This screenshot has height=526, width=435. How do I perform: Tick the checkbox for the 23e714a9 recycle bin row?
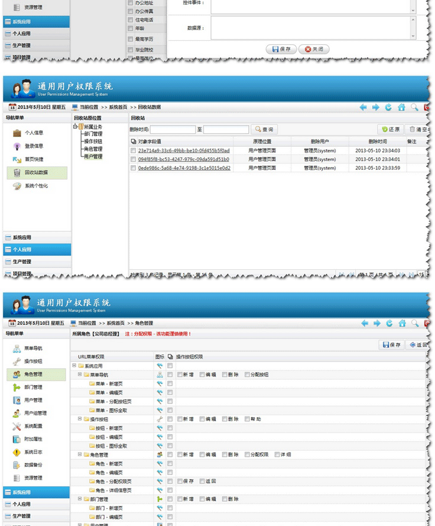(134, 151)
